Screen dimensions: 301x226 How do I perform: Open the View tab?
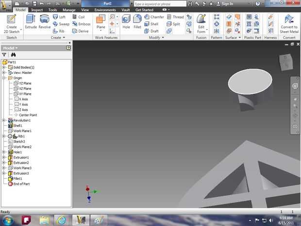pyautogui.click(x=85, y=10)
